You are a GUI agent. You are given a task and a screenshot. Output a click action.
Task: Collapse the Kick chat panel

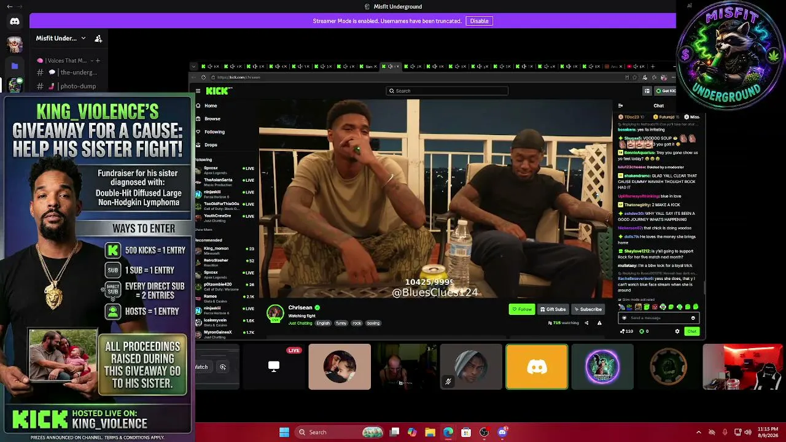[x=620, y=106]
